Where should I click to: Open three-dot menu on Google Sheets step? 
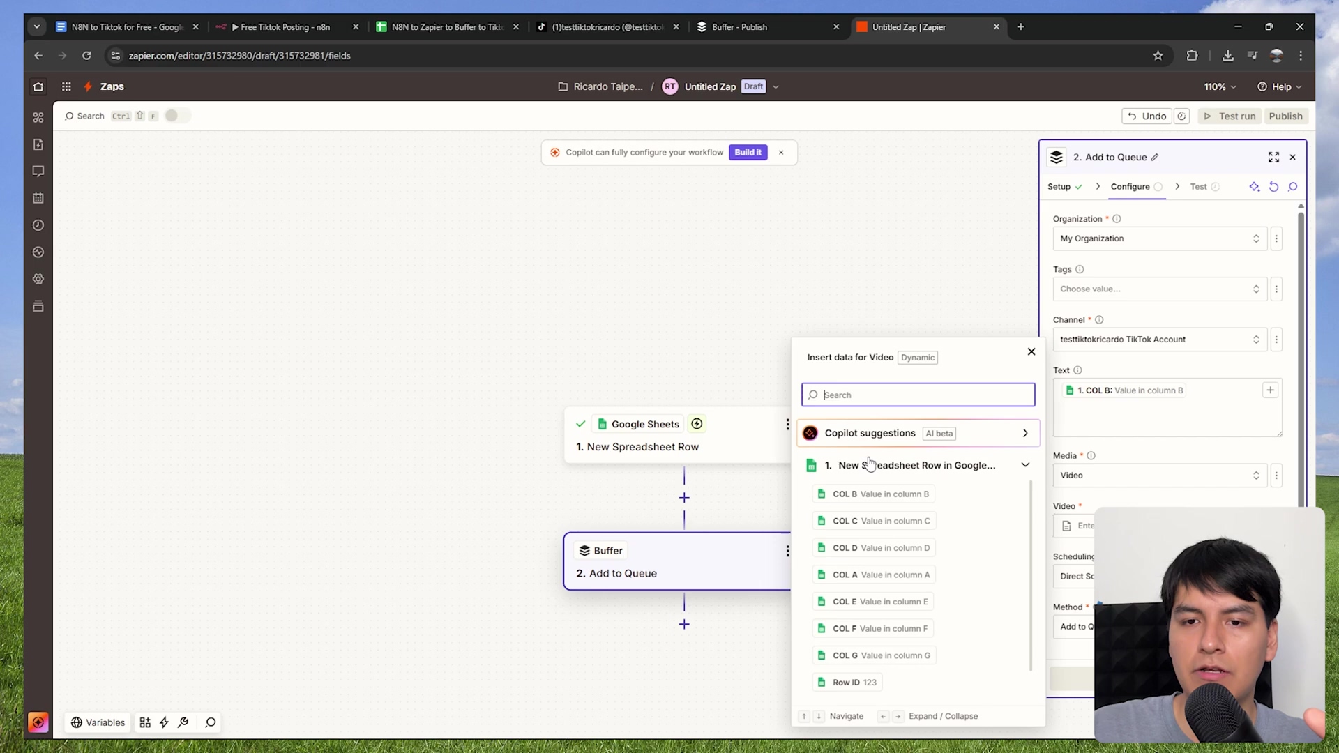click(x=787, y=424)
